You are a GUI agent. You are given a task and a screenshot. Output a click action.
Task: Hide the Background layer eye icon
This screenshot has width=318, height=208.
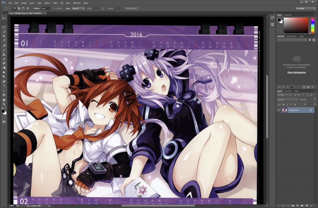point(279,110)
